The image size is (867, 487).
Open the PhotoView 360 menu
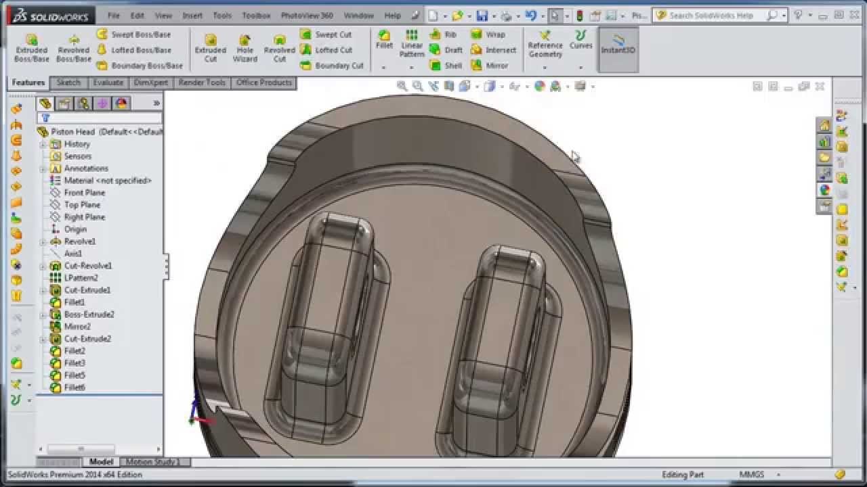(307, 16)
